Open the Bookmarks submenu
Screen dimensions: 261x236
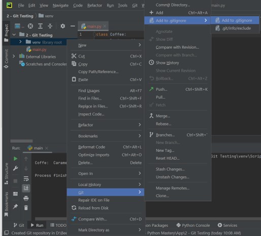pyautogui.click(x=106, y=136)
